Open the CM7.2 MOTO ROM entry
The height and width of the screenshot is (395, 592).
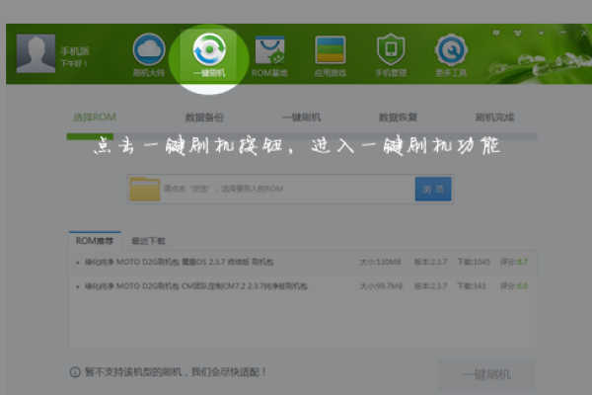[196, 286]
